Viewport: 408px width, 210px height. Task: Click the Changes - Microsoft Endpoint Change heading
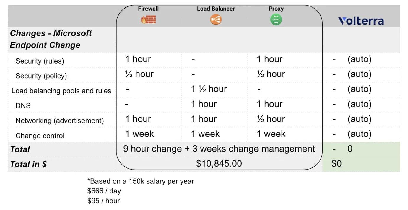[51, 39]
